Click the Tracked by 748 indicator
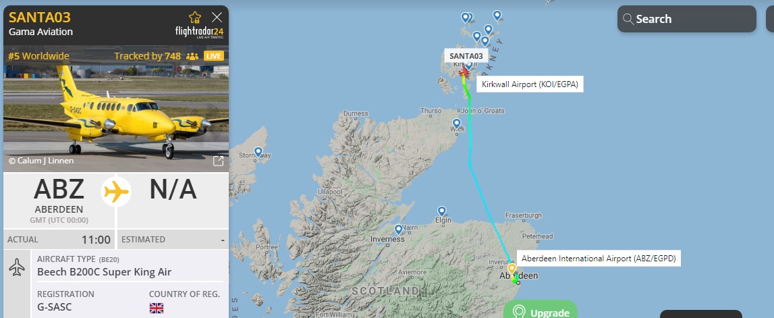Screen dimensions: 774x318 tap(156, 56)
